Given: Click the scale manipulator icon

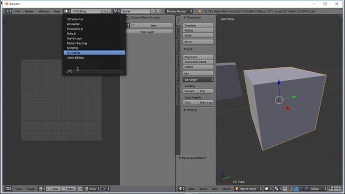Looking at the screenshot, I should [306, 189].
